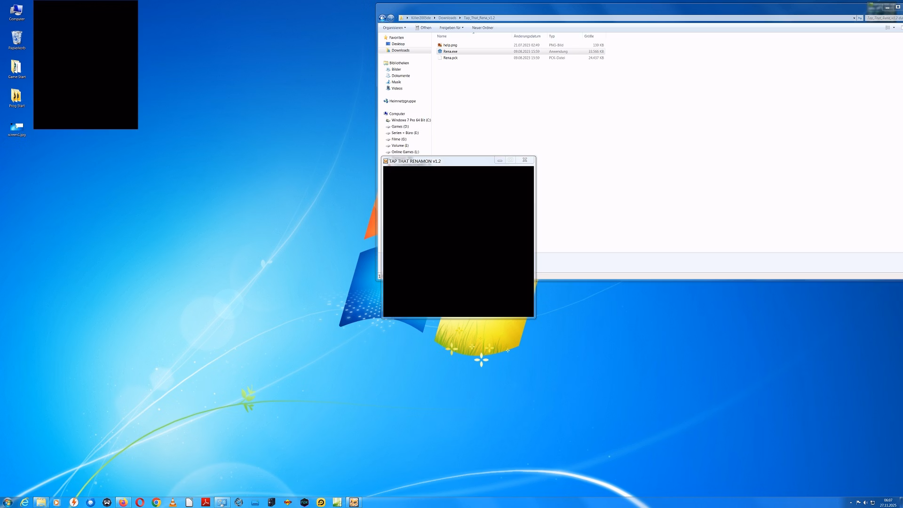The height and width of the screenshot is (508, 903).
Task: Launch Opera browser from taskbar
Action: tap(140, 502)
